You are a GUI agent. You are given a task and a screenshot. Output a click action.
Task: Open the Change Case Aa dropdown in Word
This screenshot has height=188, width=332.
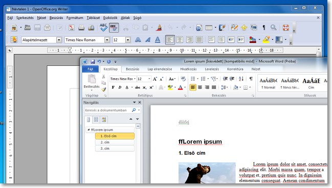[172, 79]
